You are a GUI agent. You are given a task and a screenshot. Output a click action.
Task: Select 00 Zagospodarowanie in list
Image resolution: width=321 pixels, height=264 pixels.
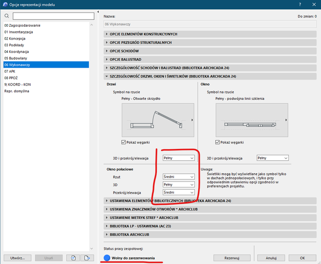(46, 25)
